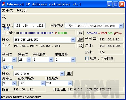Expand the 地址最多 dropdown showing 254
The height and width of the screenshot is (100, 126).
pyautogui.click(x=70, y=83)
